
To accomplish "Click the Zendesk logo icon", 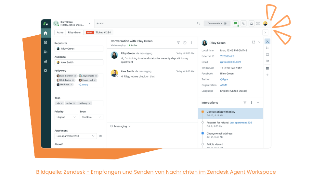I will [x=45, y=24].
